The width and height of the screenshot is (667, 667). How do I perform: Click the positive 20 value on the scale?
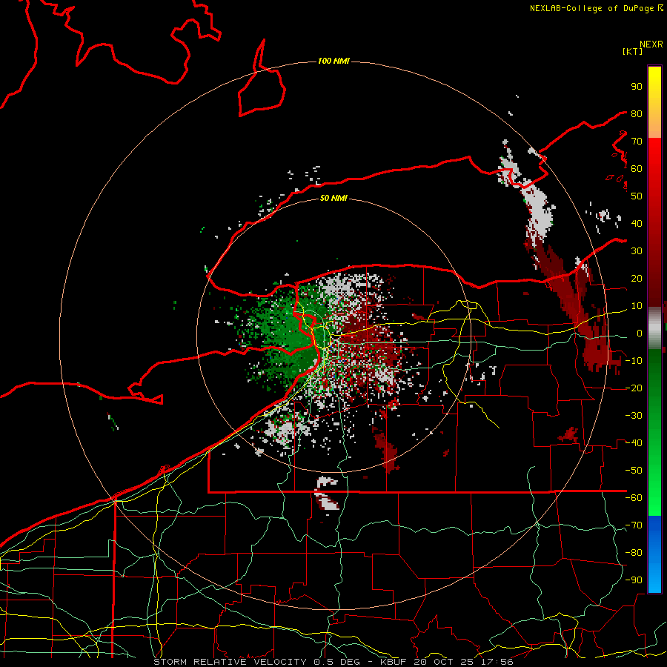pos(637,278)
